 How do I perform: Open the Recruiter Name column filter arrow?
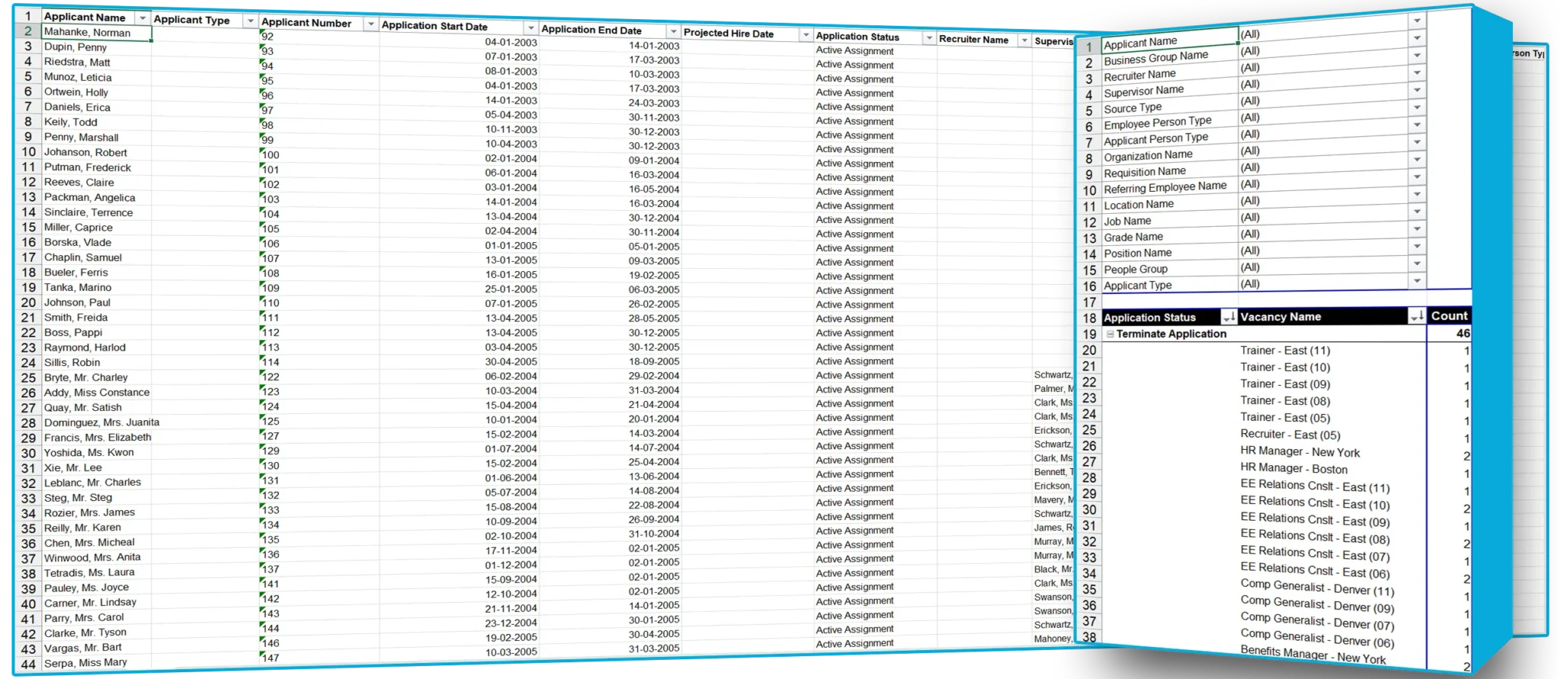[x=1024, y=40]
